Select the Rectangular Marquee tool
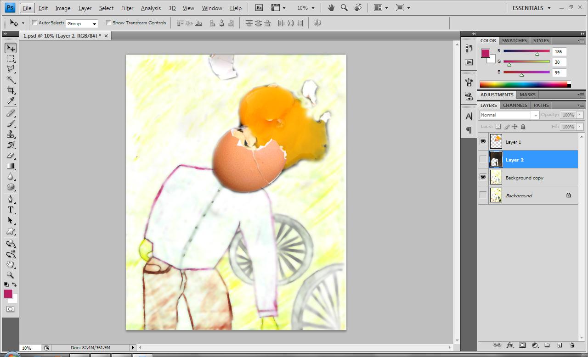Viewport: 588px width, 357px height. click(10, 59)
